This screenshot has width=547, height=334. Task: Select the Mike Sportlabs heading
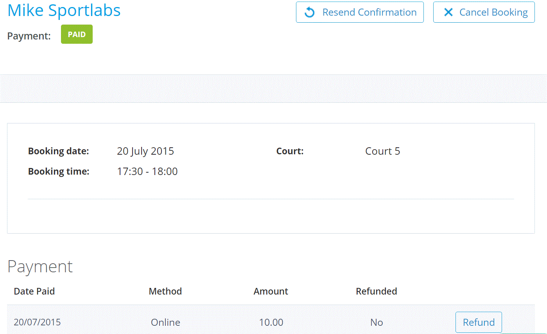coord(64,11)
